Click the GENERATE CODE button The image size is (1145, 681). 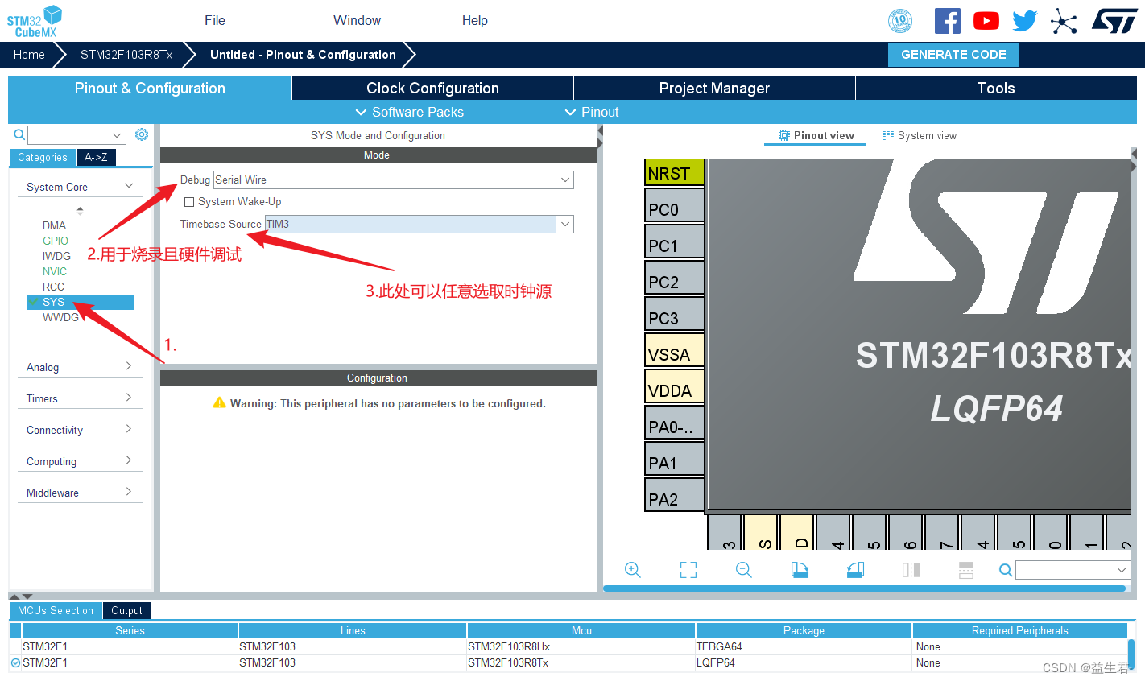(953, 55)
